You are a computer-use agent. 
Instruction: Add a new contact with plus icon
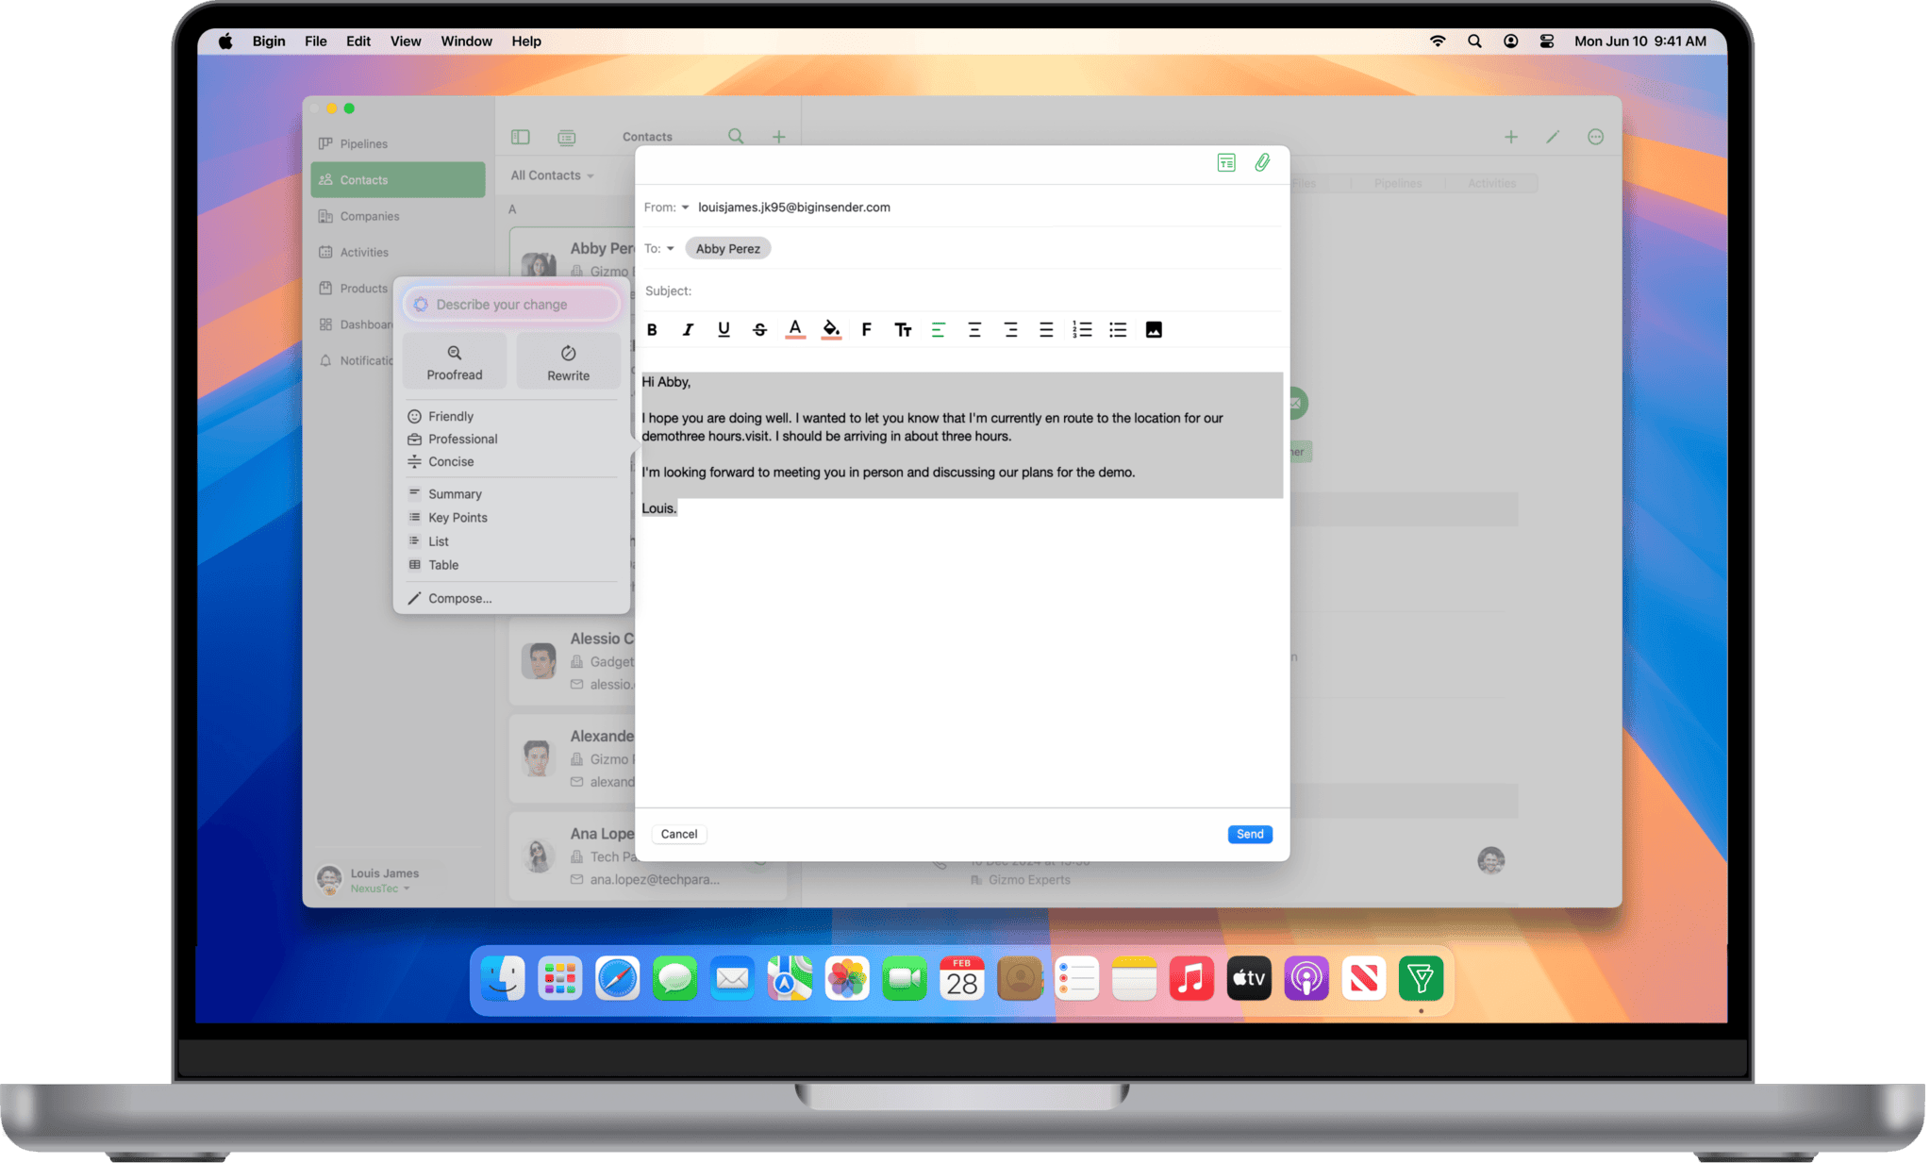pos(779,138)
